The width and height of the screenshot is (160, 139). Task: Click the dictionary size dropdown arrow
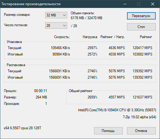coord(64,15)
